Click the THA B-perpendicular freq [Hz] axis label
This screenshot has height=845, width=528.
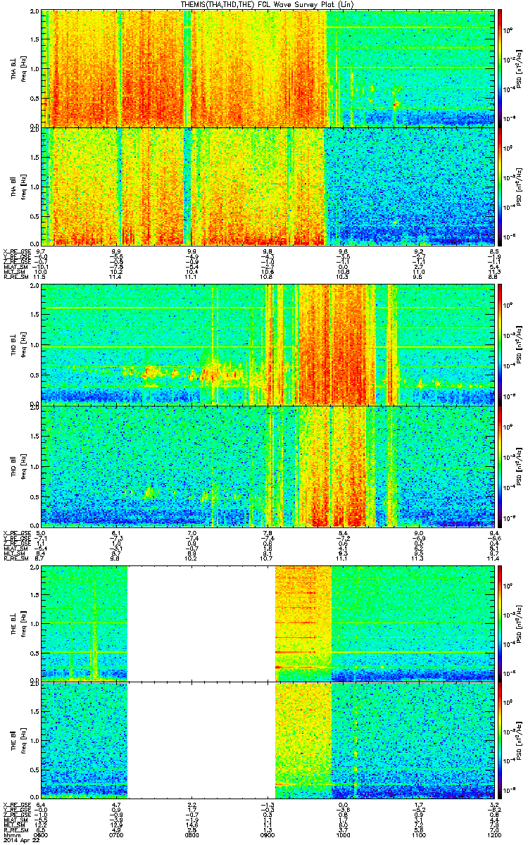point(23,68)
